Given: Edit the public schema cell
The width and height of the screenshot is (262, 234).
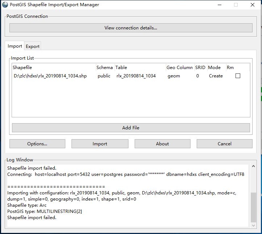Looking at the screenshot, I should (x=104, y=76).
